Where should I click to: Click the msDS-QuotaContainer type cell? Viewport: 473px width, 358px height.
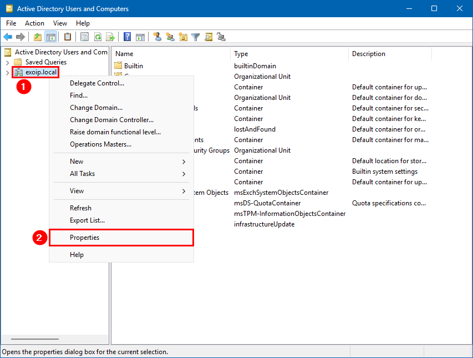[267, 203]
